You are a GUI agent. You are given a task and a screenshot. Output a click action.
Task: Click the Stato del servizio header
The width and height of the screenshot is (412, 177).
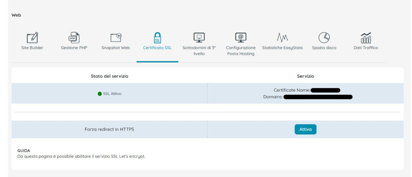coord(110,76)
